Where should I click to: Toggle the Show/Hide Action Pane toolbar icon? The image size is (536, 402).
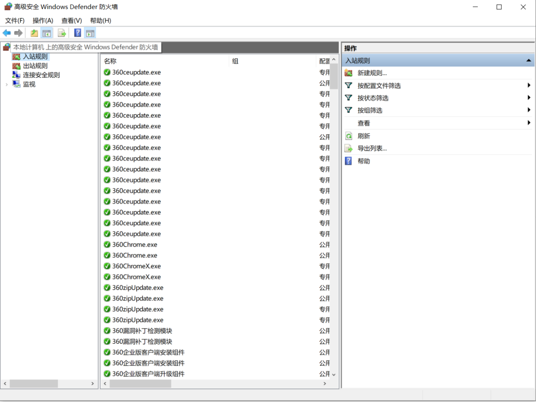tap(90, 33)
